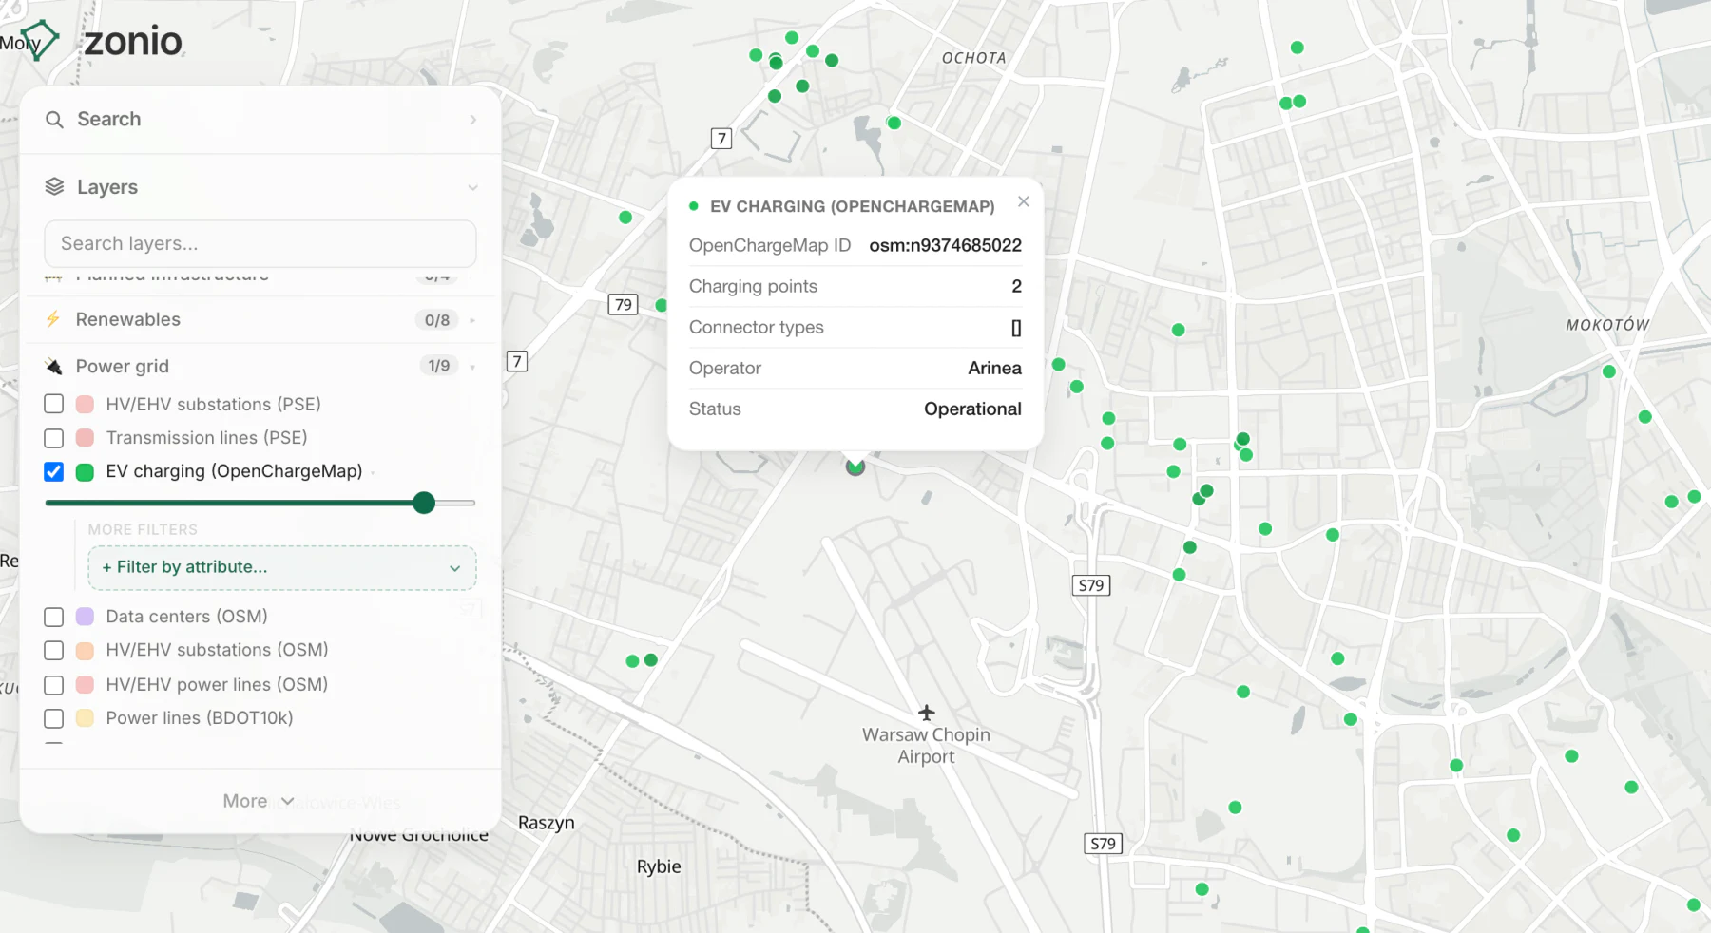
Task: Enable Power lines (BDOT10k) checkbox
Action: [54, 718]
